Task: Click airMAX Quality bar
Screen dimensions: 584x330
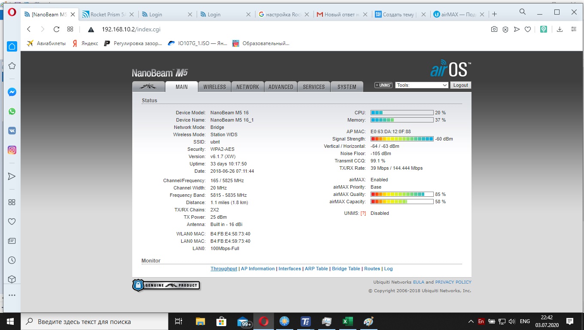Action: point(402,194)
